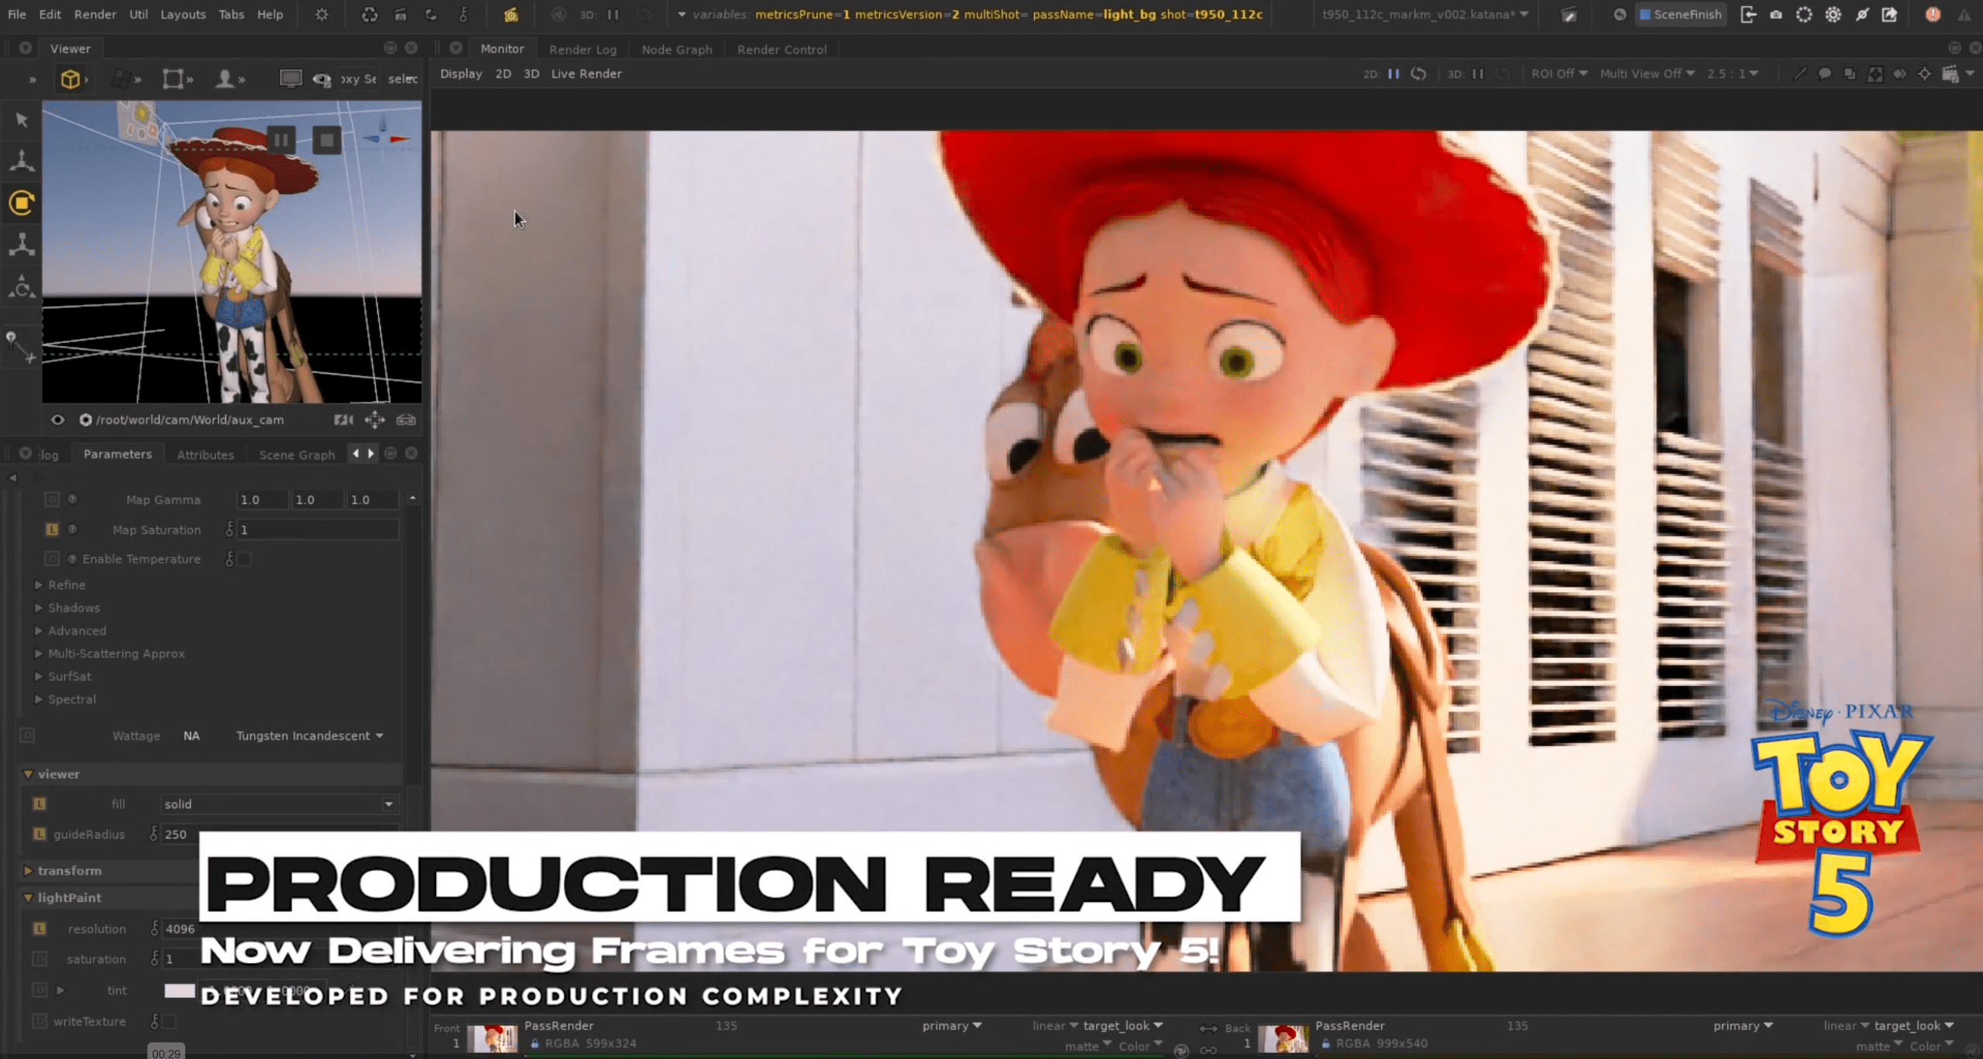Screen dimensions: 1983x1059
Task: Pick a pixel with the eyedropper tool
Action: click(1799, 74)
